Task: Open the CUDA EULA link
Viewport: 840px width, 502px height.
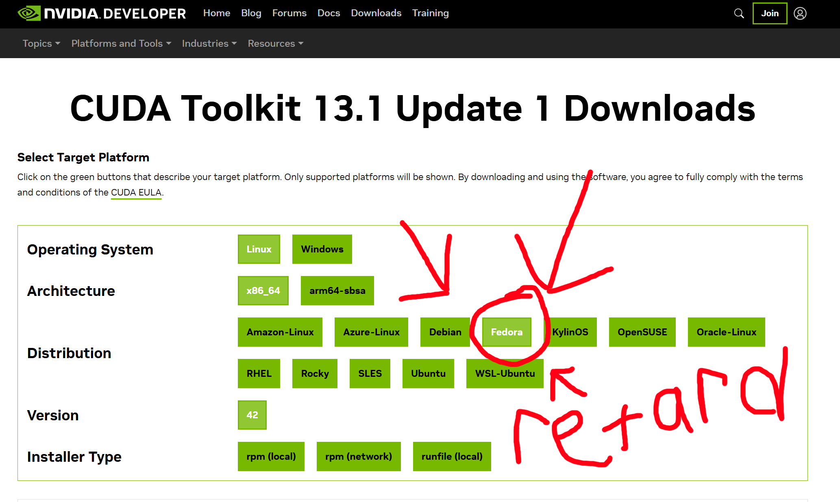Action: coord(136,192)
